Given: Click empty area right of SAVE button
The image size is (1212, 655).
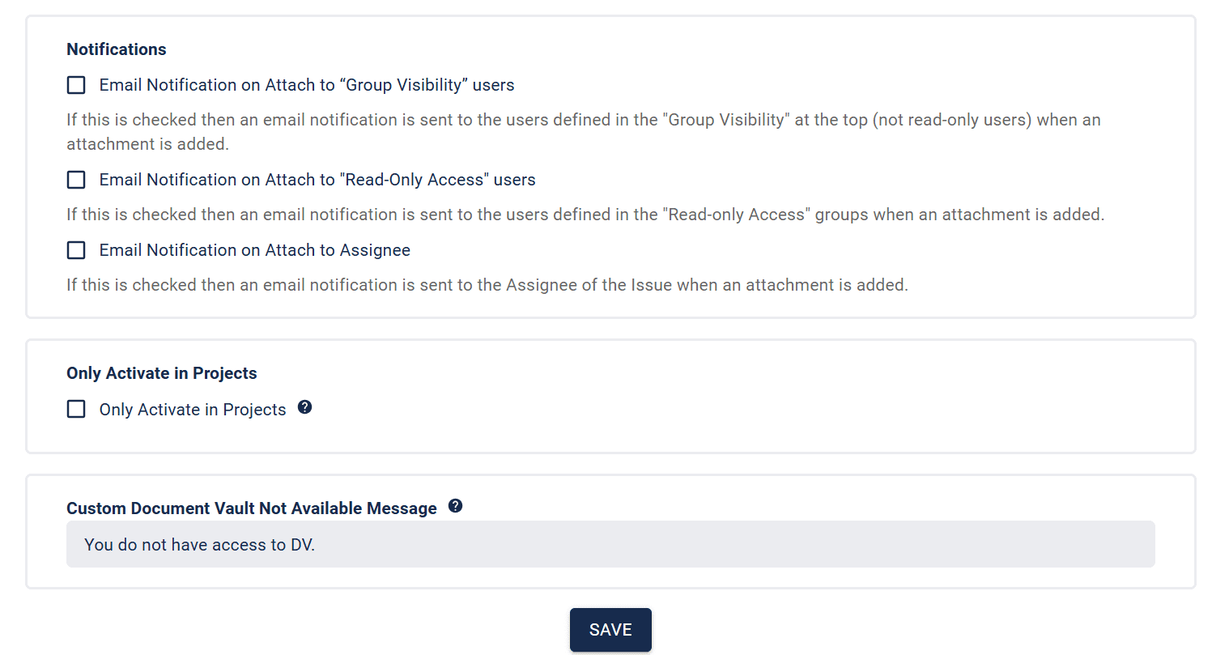Looking at the screenshot, I should pyautogui.click(x=891, y=630).
